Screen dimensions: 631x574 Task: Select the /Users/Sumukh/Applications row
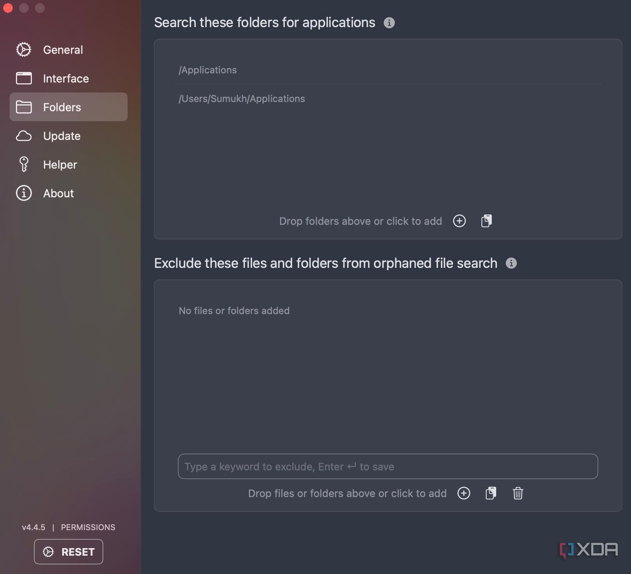(388, 98)
